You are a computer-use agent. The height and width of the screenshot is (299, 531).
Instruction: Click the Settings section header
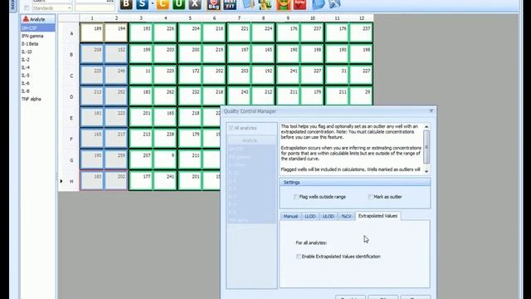pos(355,183)
